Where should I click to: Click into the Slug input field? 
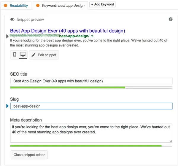(91, 106)
